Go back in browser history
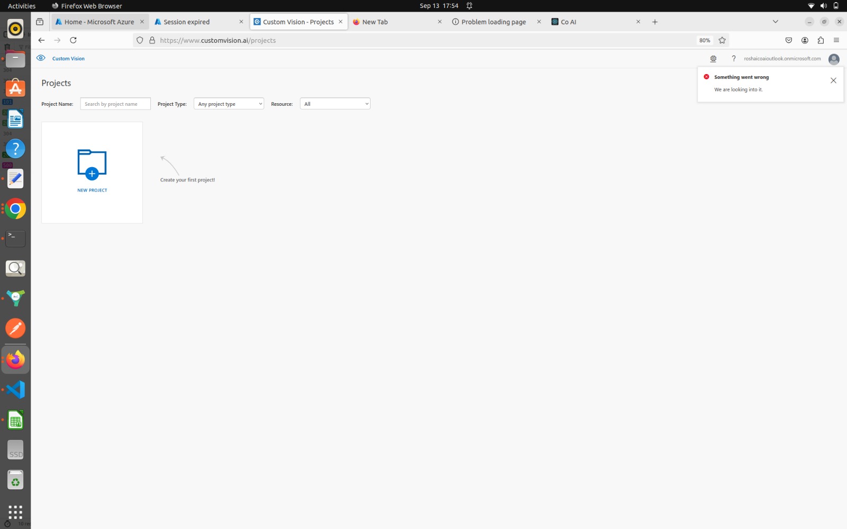The height and width of the screenshot is (529, 847). [x=41, y=40]
